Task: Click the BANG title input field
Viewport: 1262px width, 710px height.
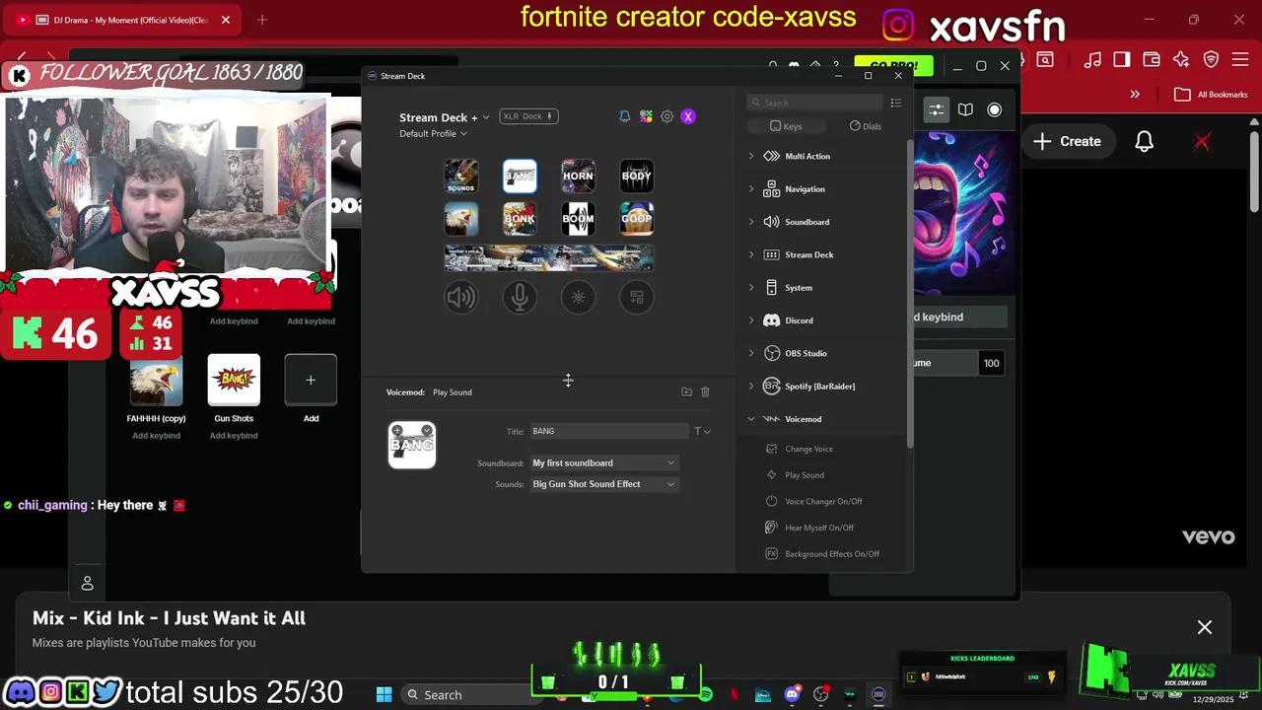Action: (609, 431)
